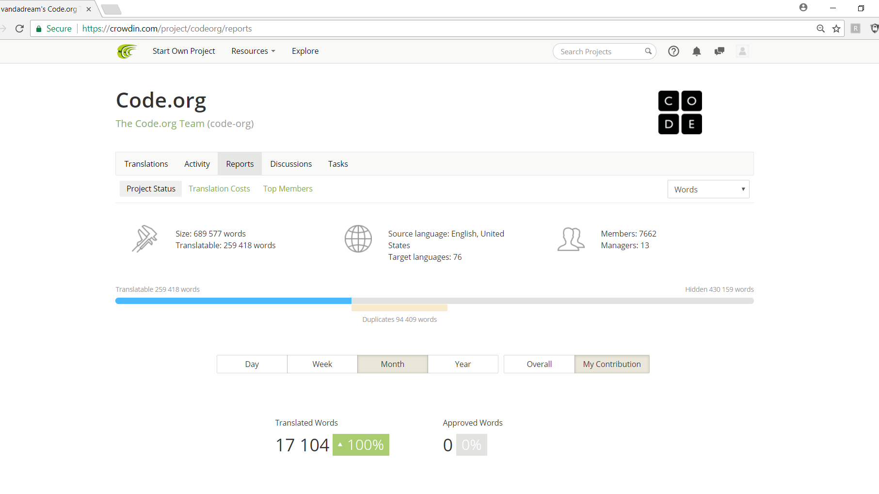This screenshot has width=879, height=494.
Task: Click the Code.org project logo
Action: click(680, 112)
